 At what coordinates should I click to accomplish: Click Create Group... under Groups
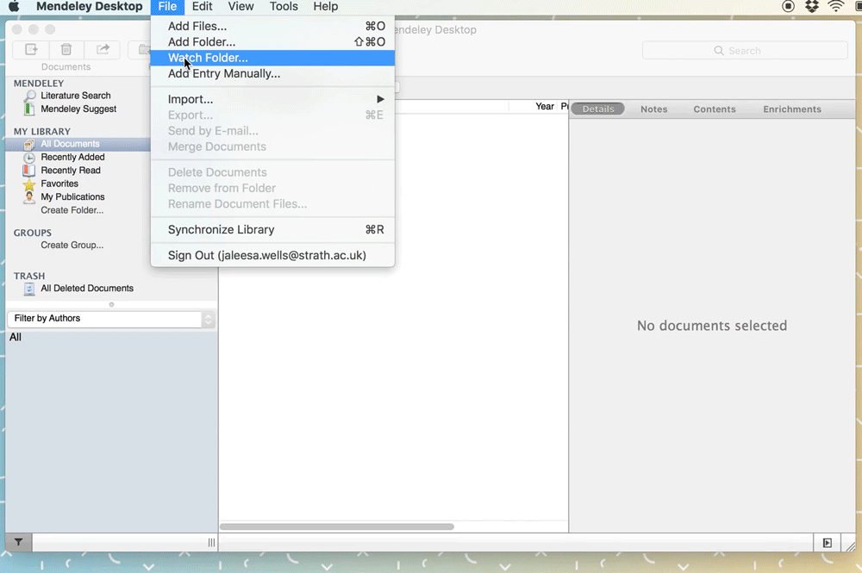(x=72, y=245)
